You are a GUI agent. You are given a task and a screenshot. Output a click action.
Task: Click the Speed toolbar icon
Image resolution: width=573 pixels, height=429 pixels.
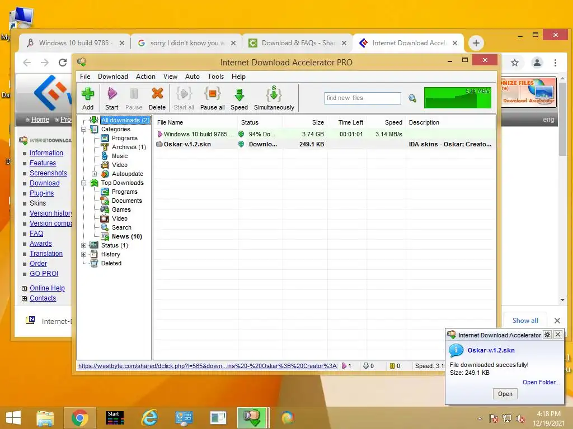(239, 98)
